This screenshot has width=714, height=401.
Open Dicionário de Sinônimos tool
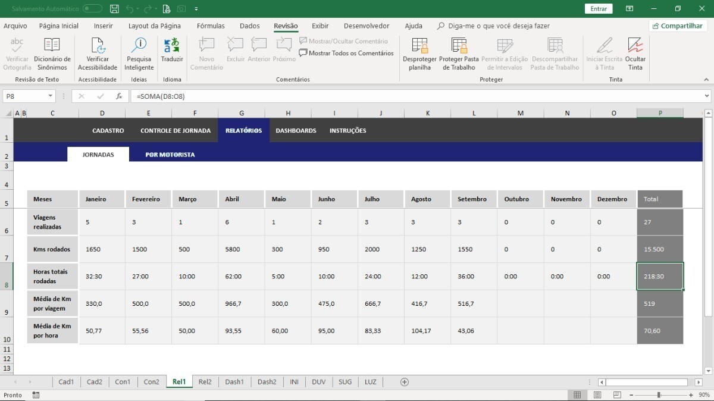[x=52, y=54]
